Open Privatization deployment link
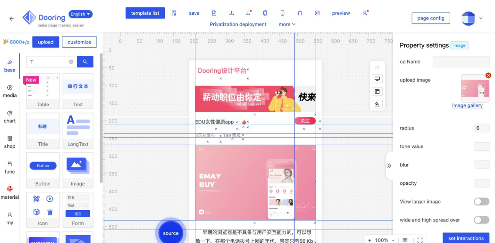 238,24
